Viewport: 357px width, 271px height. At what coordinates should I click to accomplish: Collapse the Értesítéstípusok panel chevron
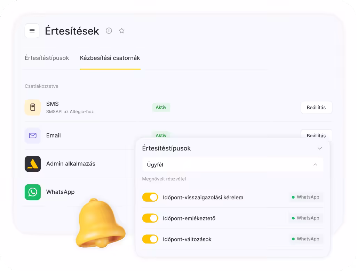320,148
